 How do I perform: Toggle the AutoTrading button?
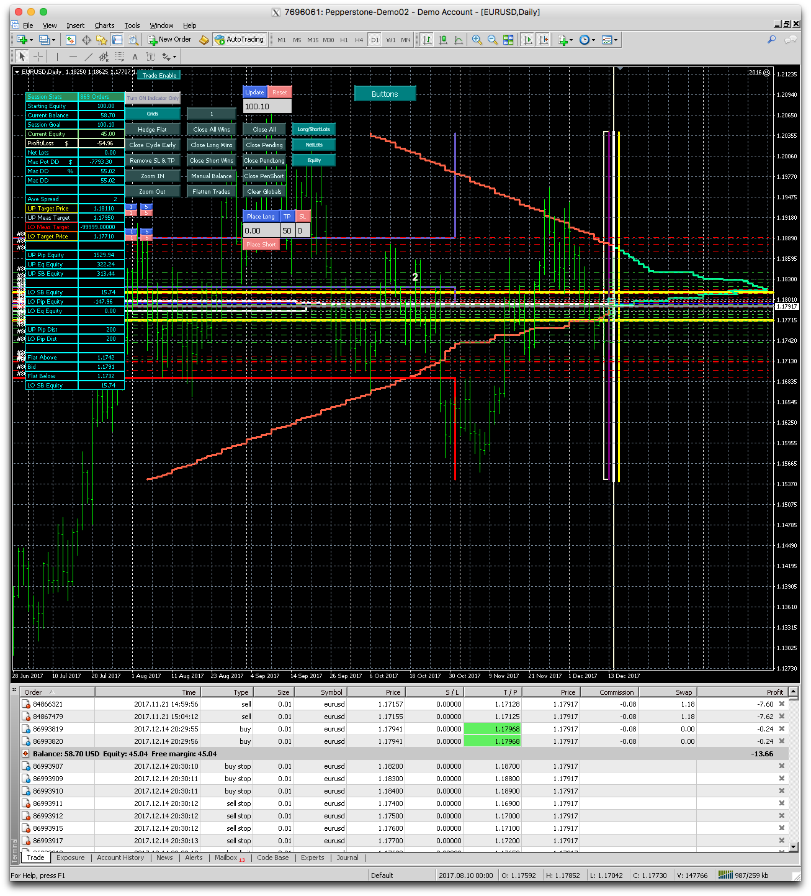pyautogui.click(x=240, y=40)
